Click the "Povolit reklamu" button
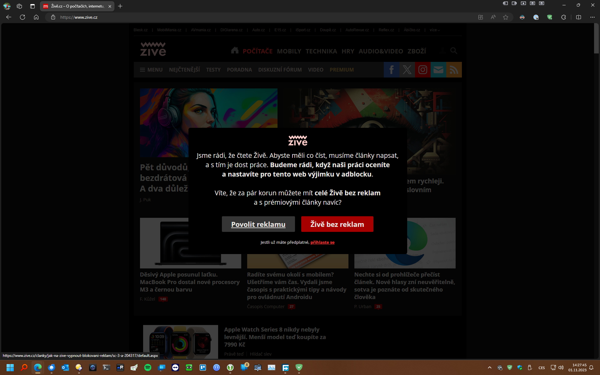This screenshot has height=375, width=600. point(258,224)
